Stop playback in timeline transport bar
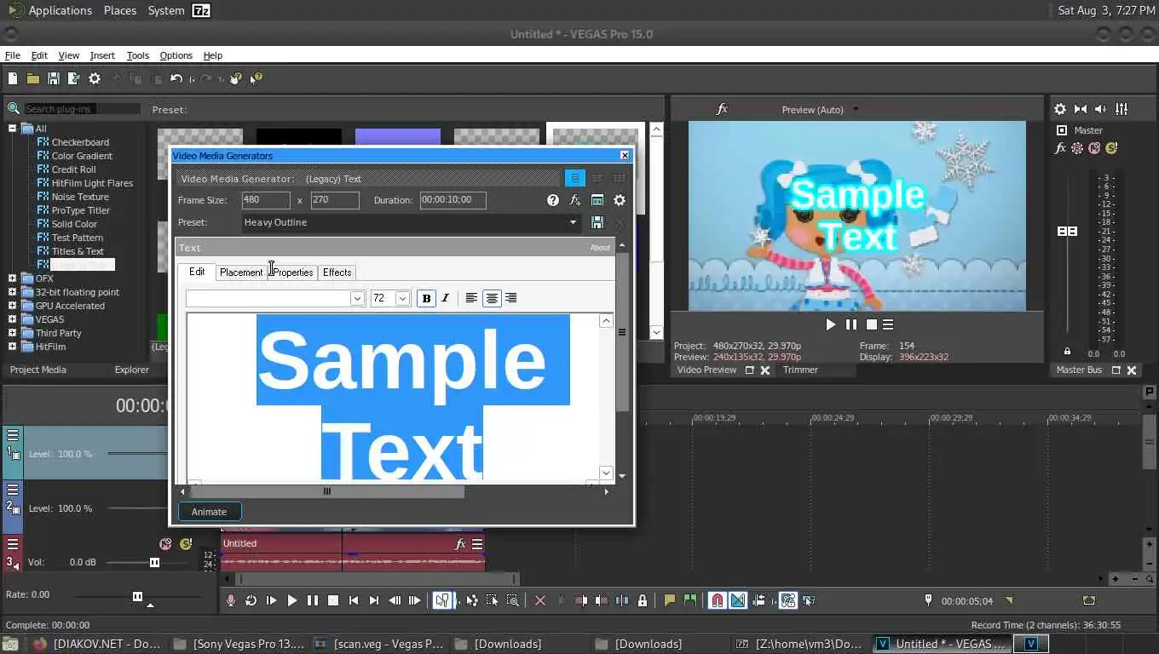 [x=333, y=600]
